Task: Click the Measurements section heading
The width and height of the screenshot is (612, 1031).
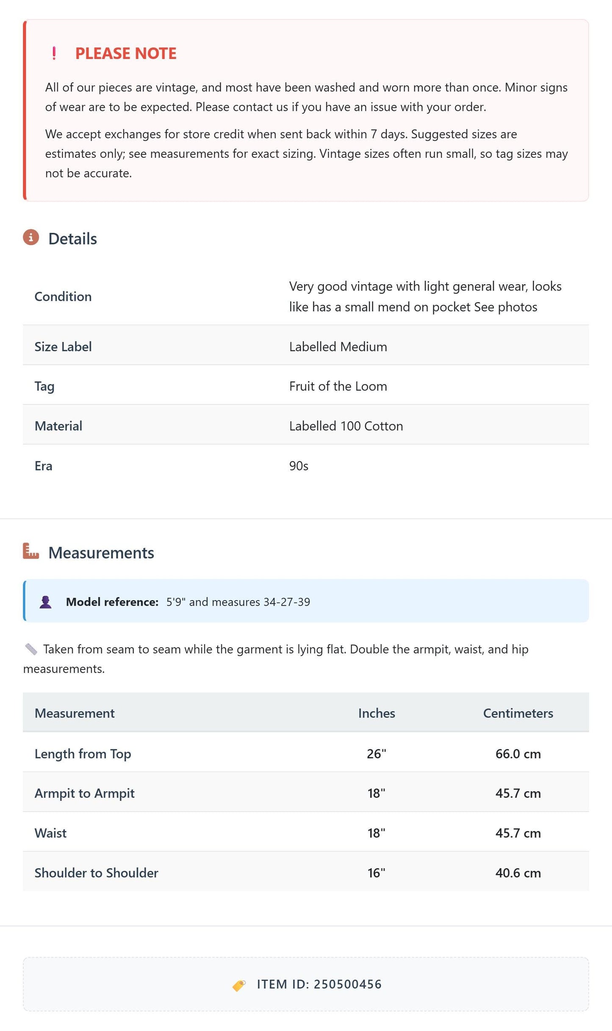Action: click(x=101, y=553)
